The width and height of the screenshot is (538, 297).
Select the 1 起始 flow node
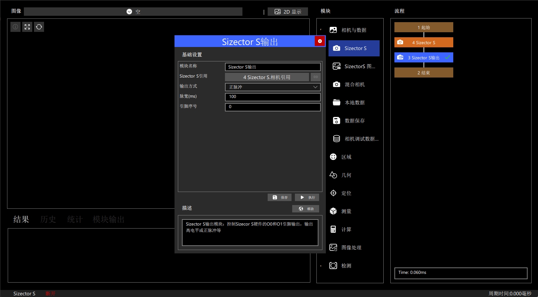(x=424, y=27)
